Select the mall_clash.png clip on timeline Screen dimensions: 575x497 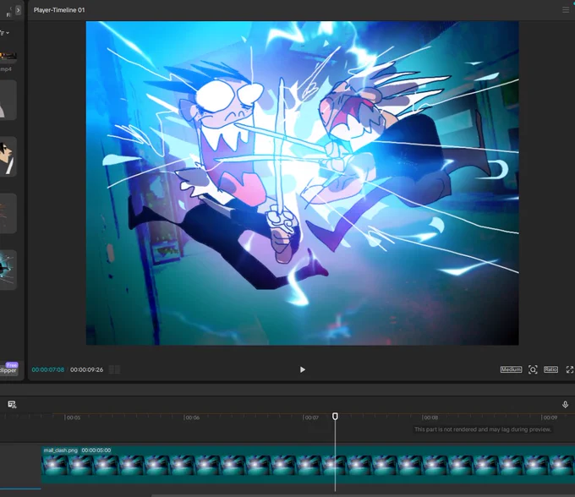click(x=308, y=465)
